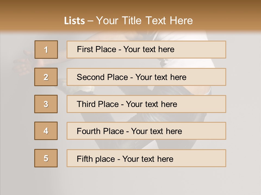Select the number 4 square

46,131
